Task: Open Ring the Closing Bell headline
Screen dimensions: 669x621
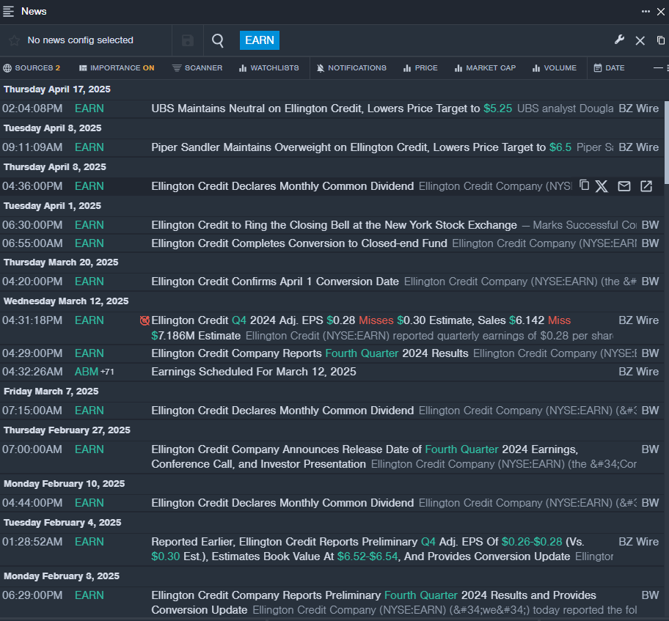Action: [x=334, y=225]
